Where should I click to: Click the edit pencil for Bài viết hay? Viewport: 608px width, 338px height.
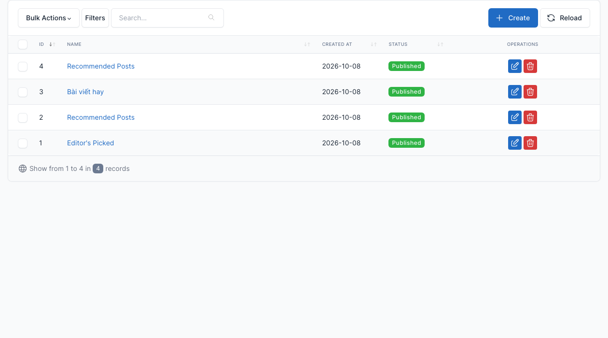tap(515, 92)
